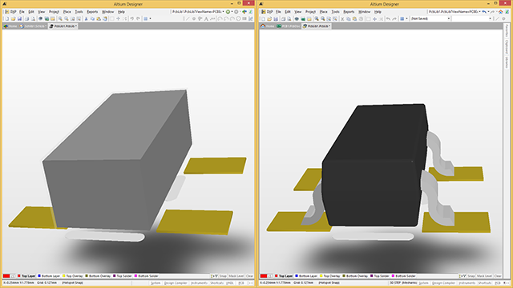This screenshot has height=288, width=513.
Task: Click Copy icon in right window toolbar
Action: (349, 19)
